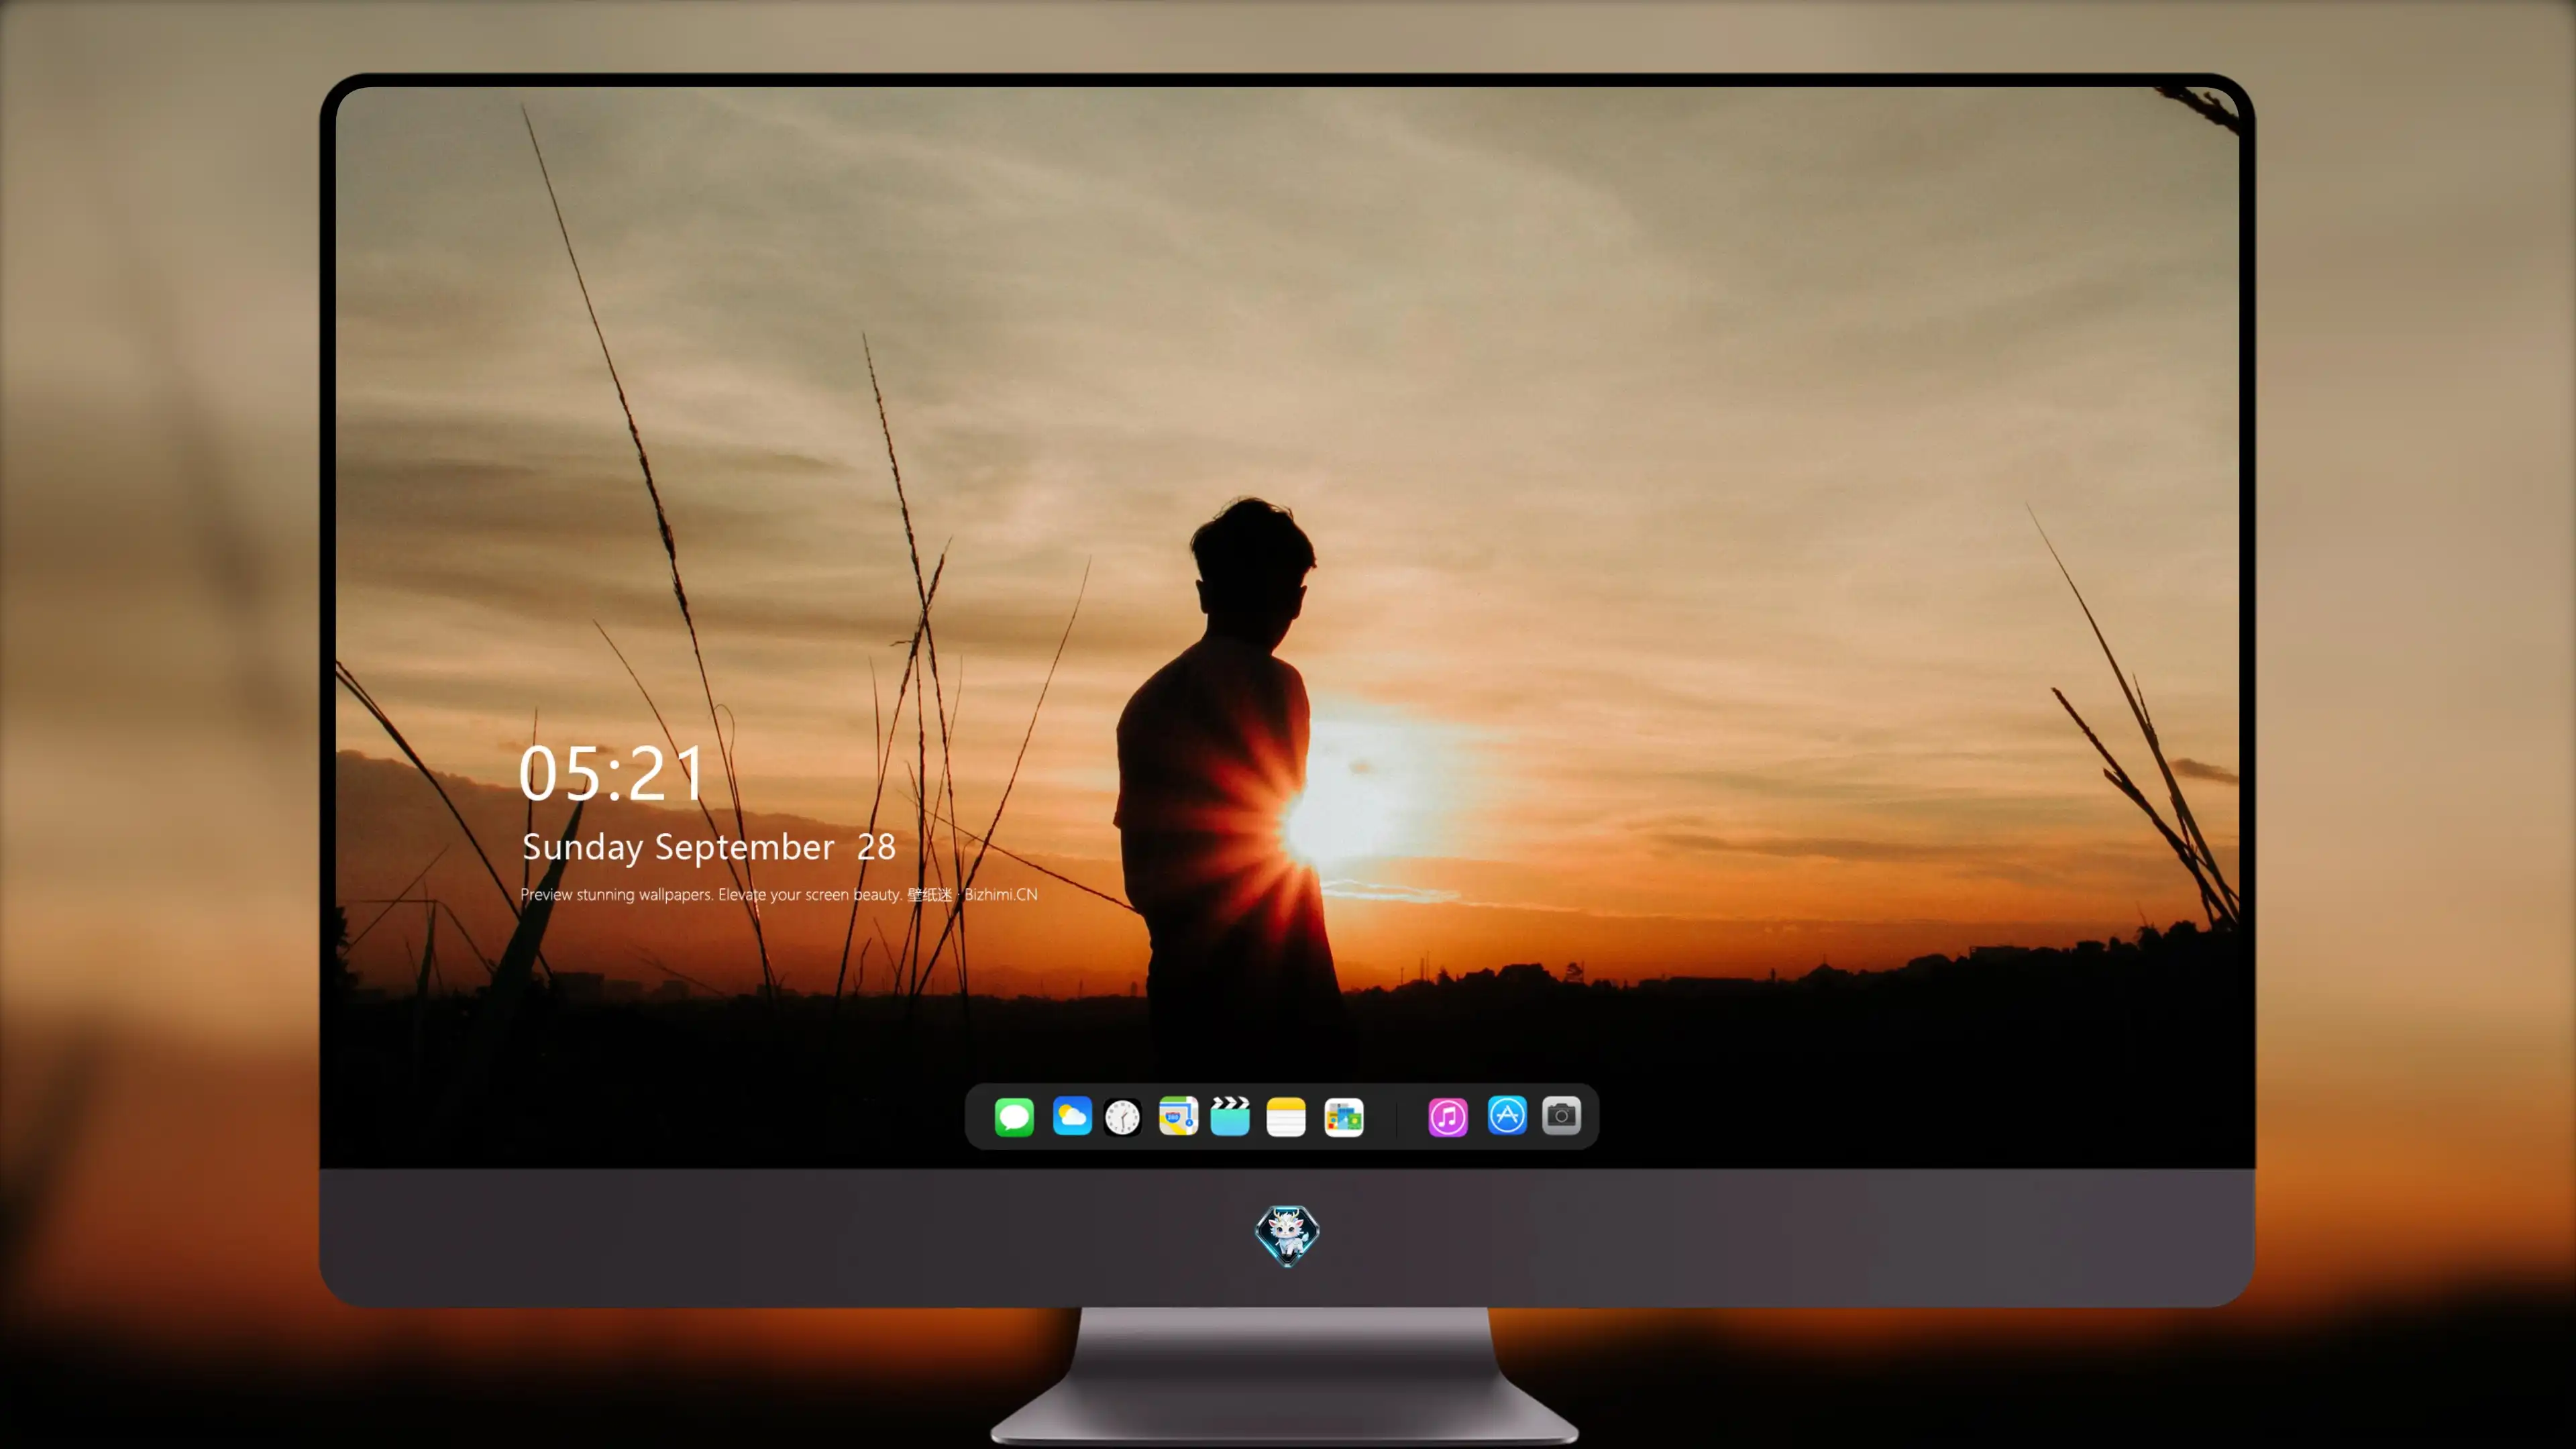This screenshot has width=2576, height=1449.
Task: Open the yellow Notes app
Action: 1286,1116
